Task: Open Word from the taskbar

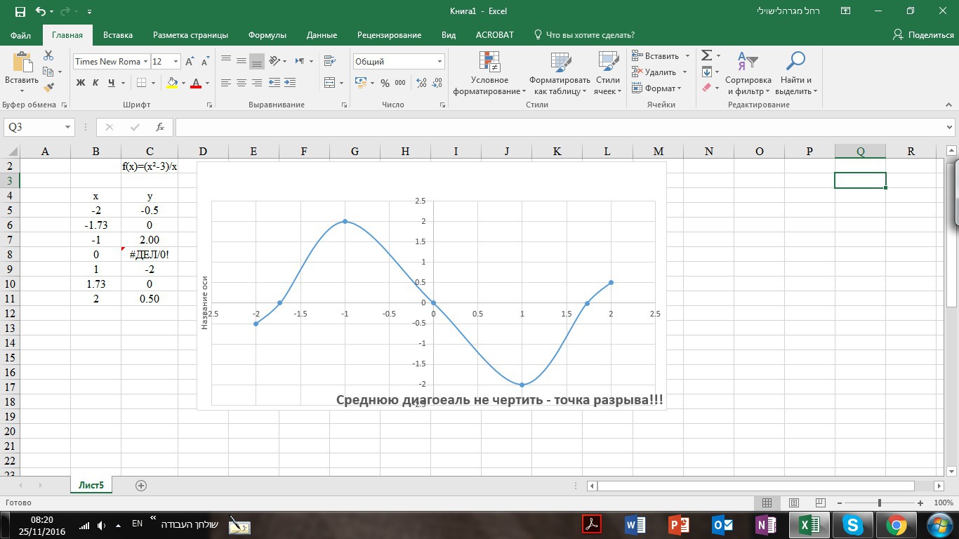Action: pyautogui.click(x=635, y=525)
